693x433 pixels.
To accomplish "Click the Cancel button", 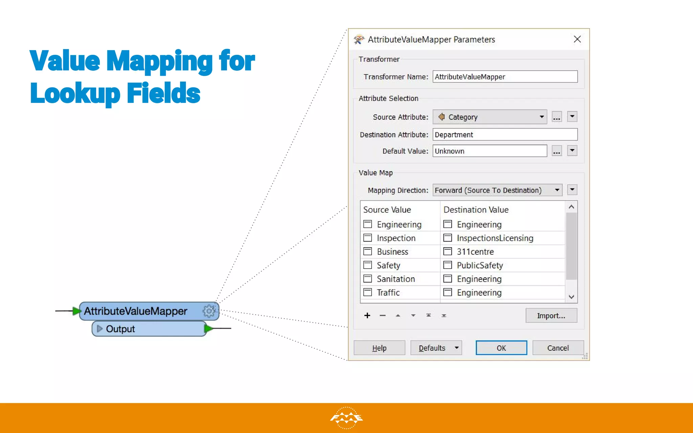I will point(558,348).
